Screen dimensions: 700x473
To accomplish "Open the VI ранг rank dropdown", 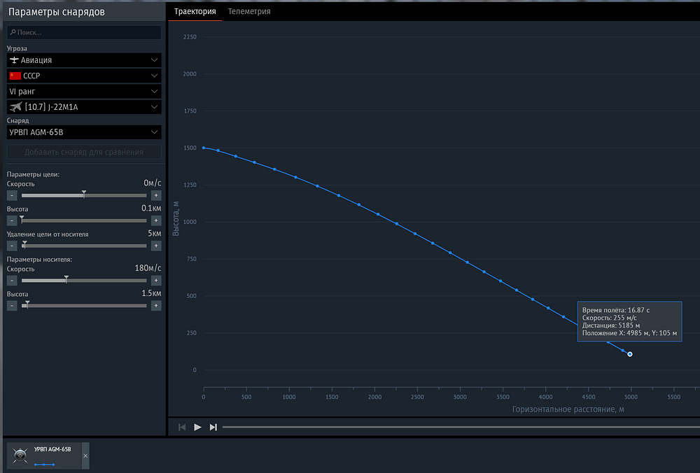I will (x=84, y=92).
